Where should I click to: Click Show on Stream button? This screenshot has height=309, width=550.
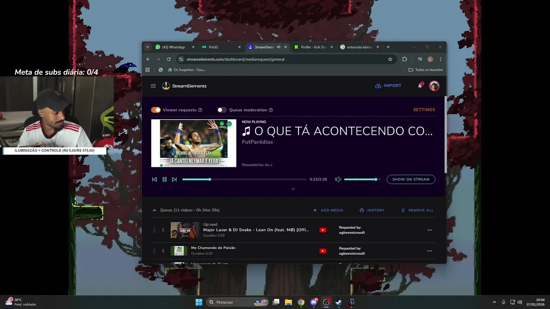pyautogui.click(x=411, y=179)
